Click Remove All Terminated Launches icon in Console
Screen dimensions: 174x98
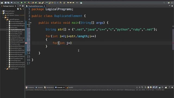(x=142, y=87)
